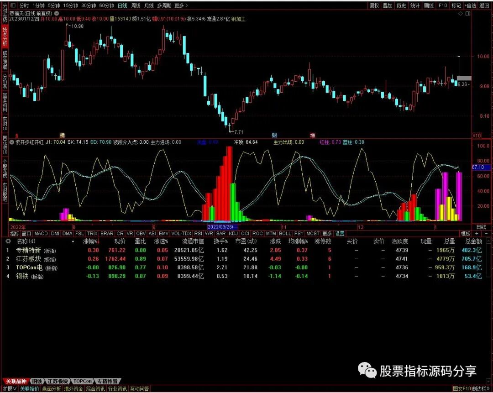The height and width of the screenshot is (393, 493).
Task: Expand the 扩展 menu in the status bar
Action: (10, 389)
